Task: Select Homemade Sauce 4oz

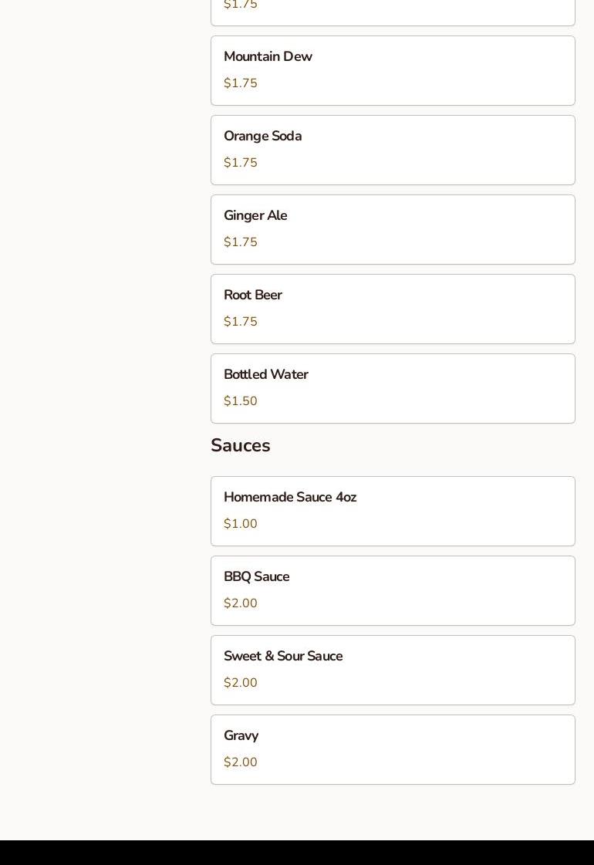Action: click(x=392, y=511)
